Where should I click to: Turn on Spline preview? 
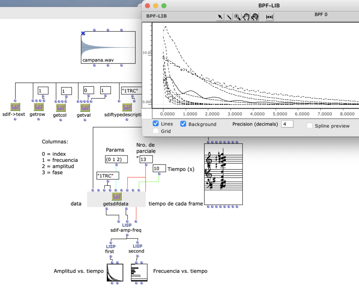310,126
